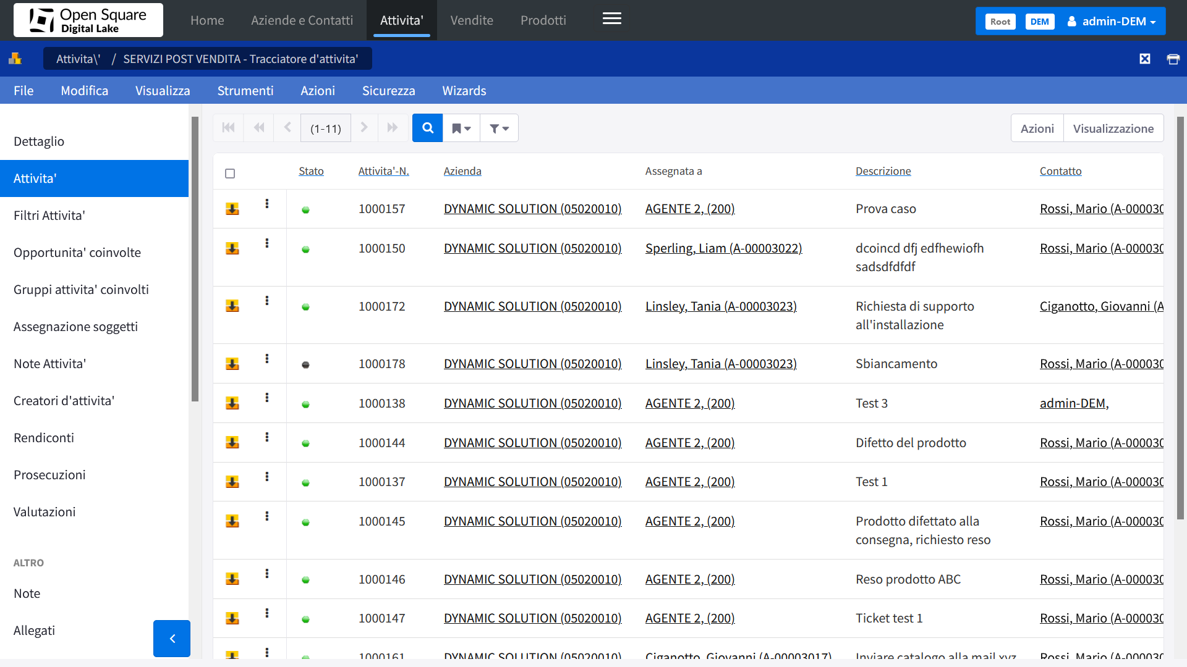Click the (1-11) page range selector
This screenshot has height=667, width=1187.
coord(326,128)
